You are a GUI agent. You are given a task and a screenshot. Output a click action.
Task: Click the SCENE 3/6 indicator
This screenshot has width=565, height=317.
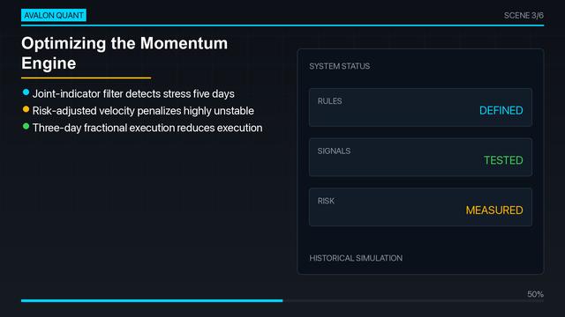coord(524,16)
